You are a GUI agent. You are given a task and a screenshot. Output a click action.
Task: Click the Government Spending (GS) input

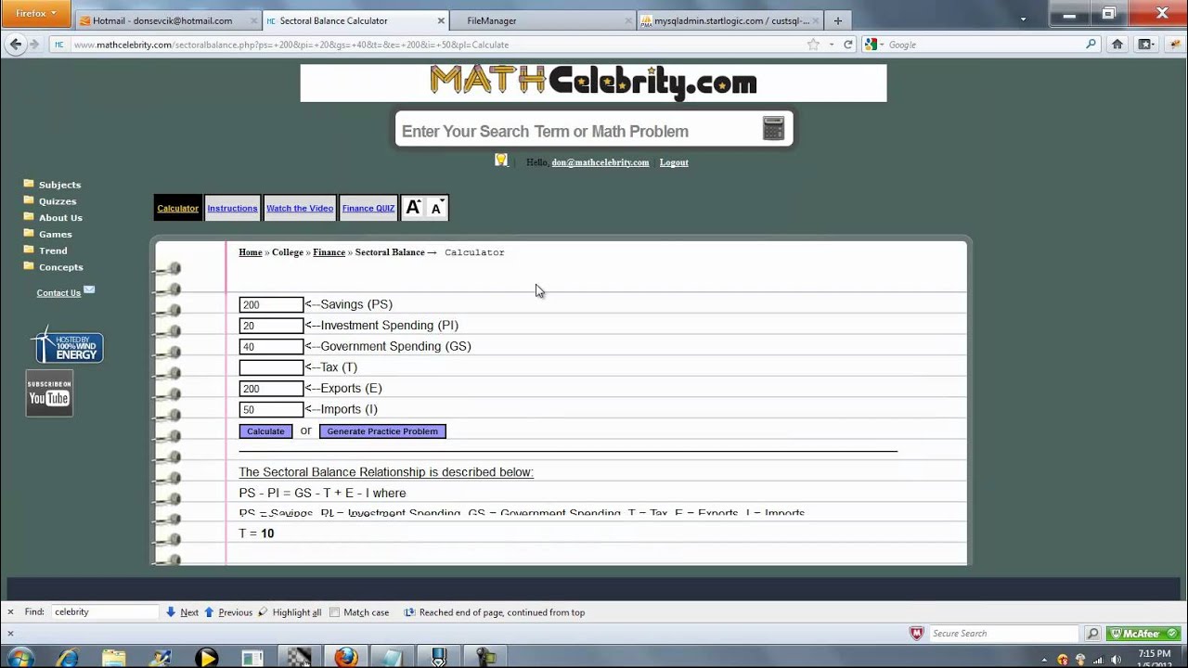coord(271,347)
